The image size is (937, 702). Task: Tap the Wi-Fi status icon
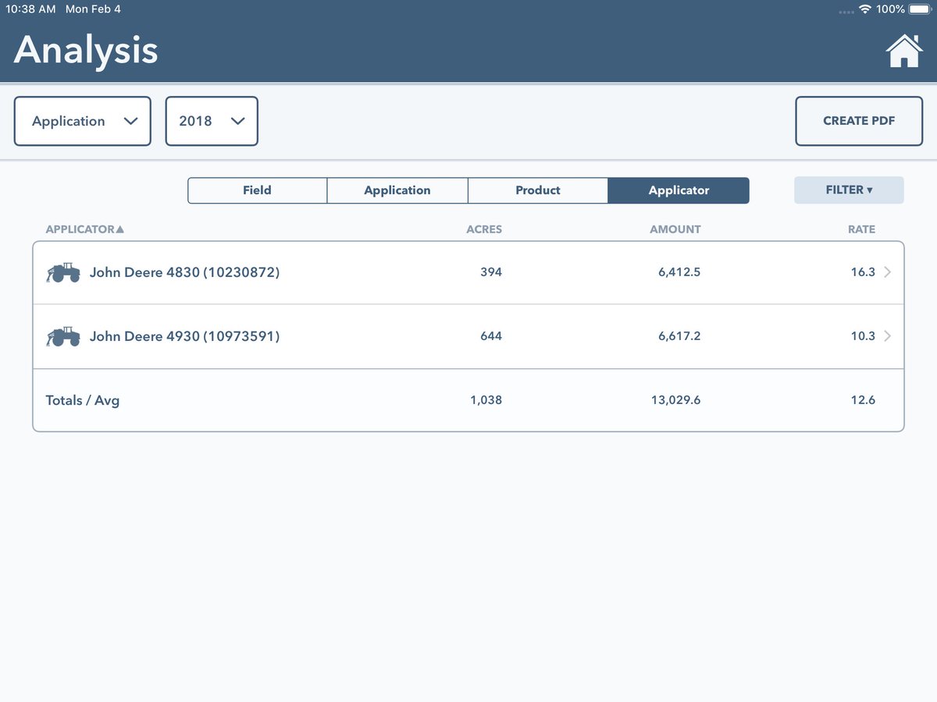(865, 9)
